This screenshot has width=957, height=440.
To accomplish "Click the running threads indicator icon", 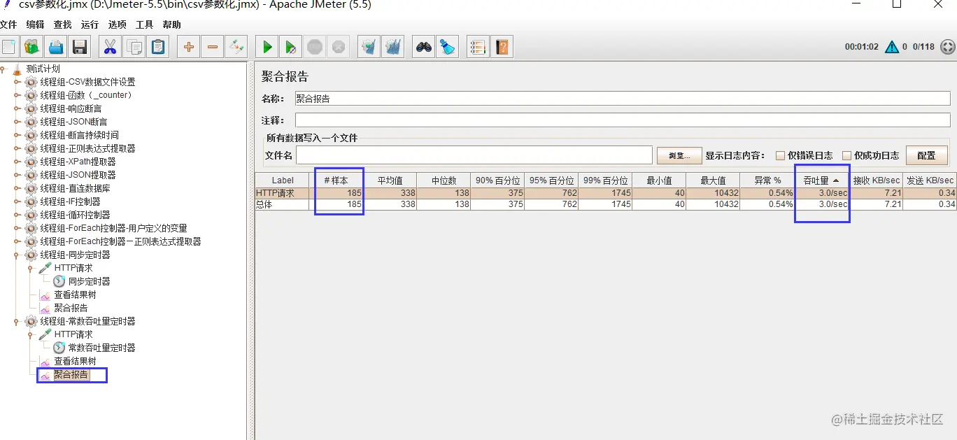I will (947, 47).
